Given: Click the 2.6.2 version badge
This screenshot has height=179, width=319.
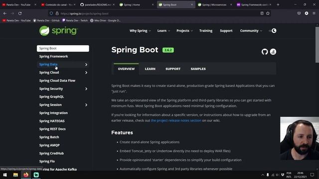Looking at the screenshot, I should [168, 50].
